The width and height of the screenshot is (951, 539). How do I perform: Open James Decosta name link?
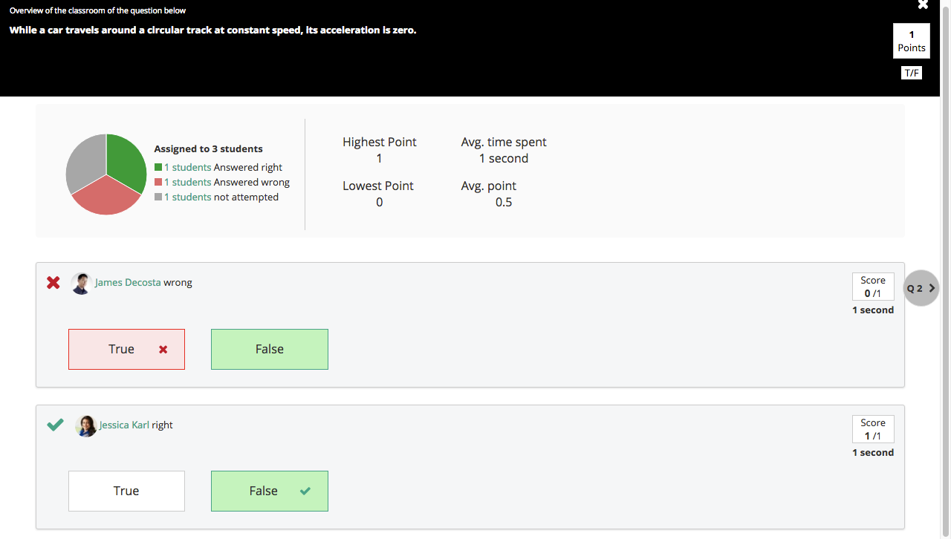click(x=128, y=283)
